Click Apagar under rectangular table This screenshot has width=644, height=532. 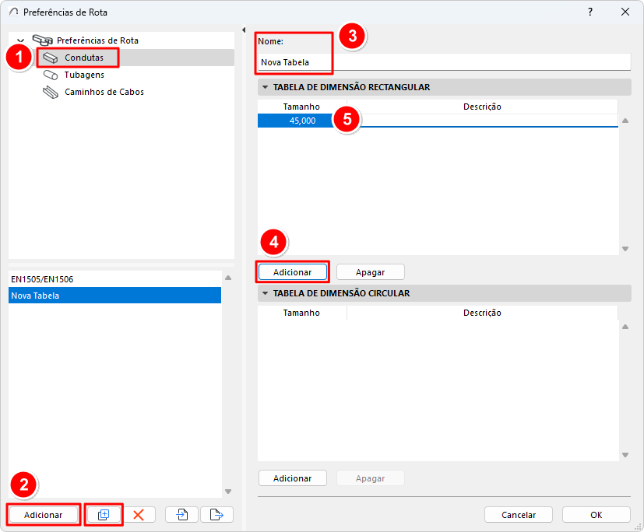371,272
